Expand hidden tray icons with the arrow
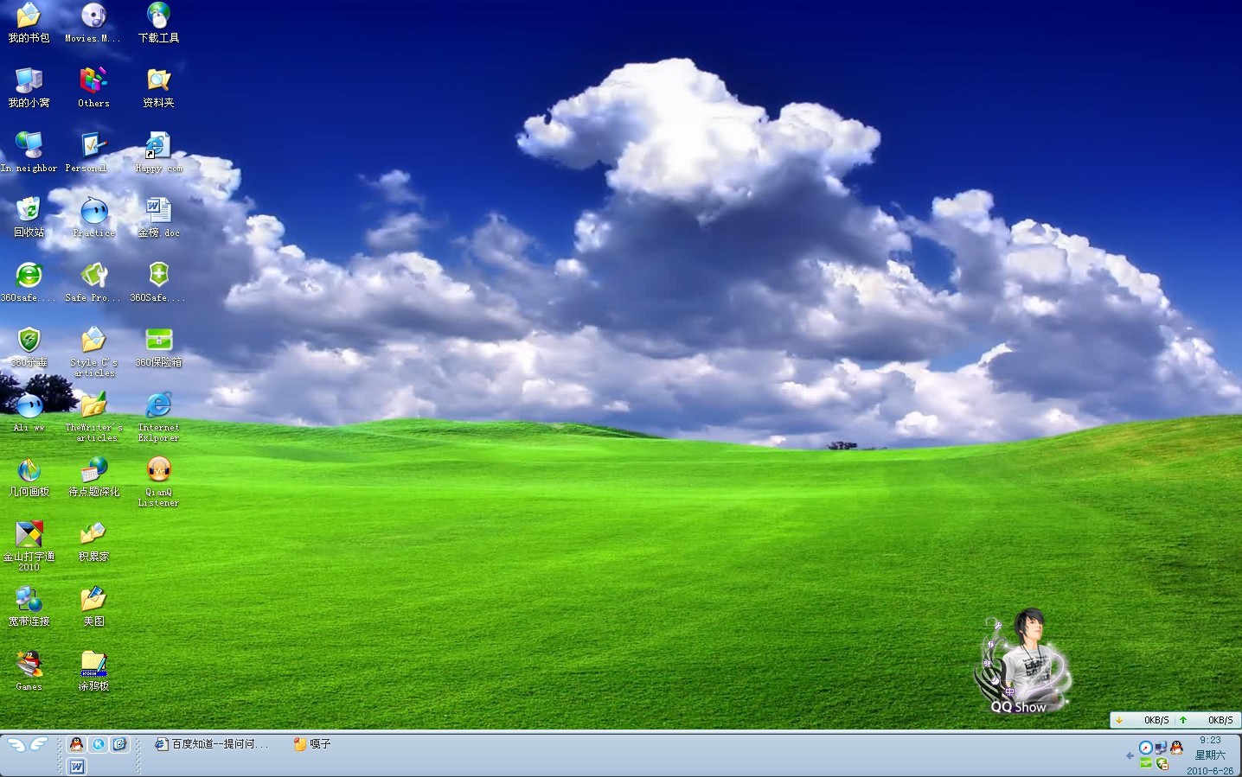Screen dimensions: 1242x777 point(1130,755)
